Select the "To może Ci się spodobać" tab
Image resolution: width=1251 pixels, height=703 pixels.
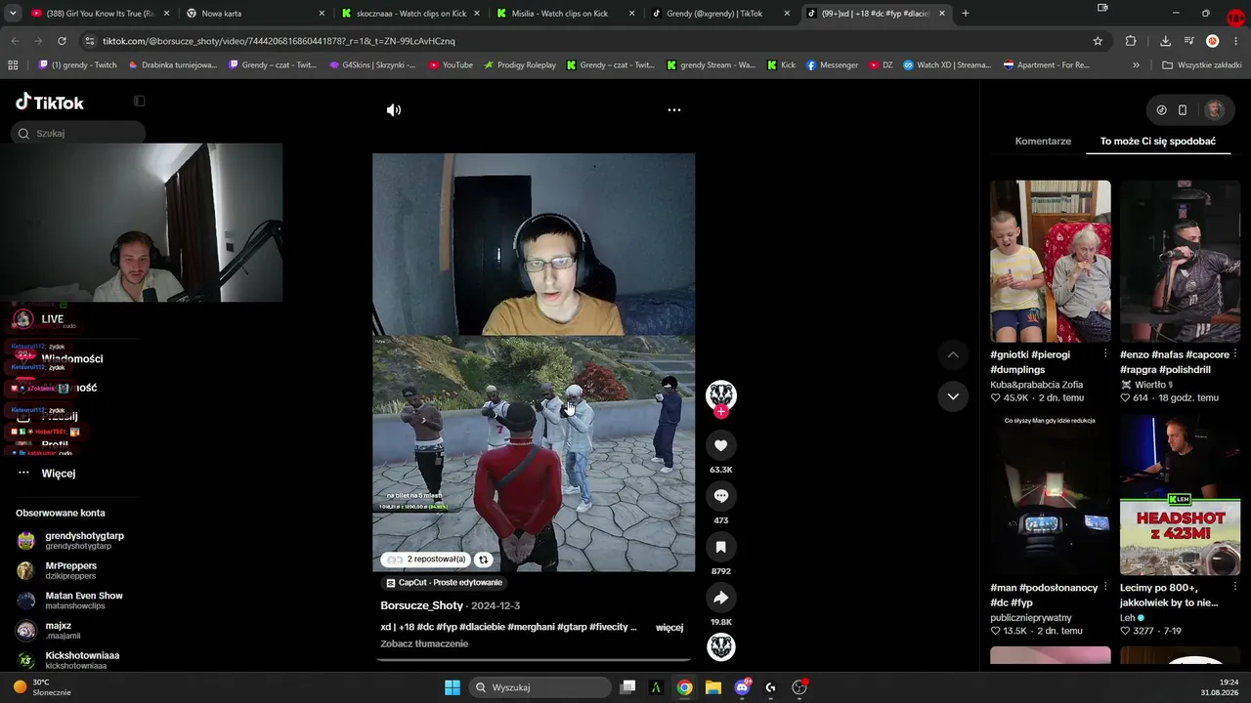click(1158, 142)
